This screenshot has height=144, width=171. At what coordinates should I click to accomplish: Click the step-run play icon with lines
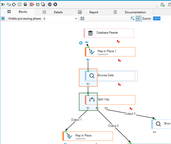pos(50,5)
